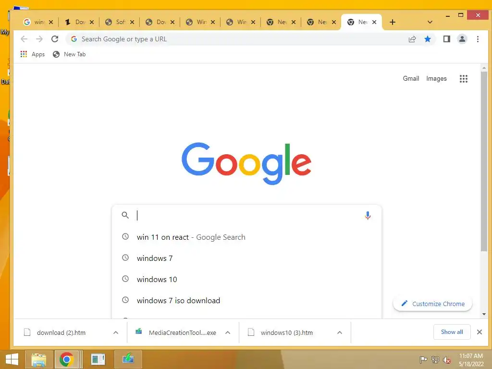Screen dimensions: 492x369
Task: Open the side panel icon
Action: tap(446, 39)
